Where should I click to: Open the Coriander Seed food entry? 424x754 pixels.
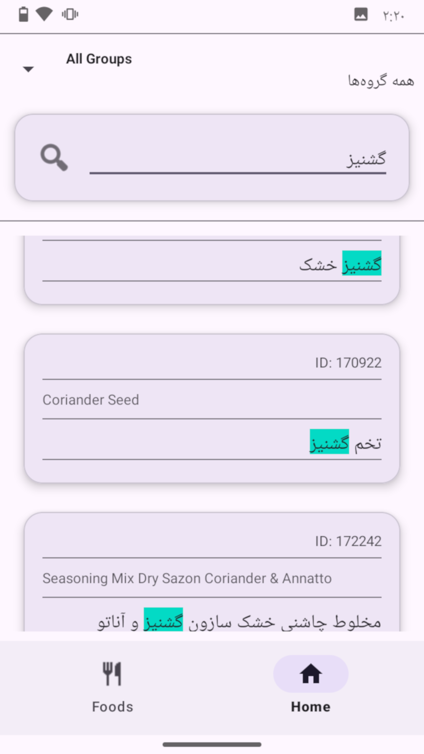pos(91,400)
